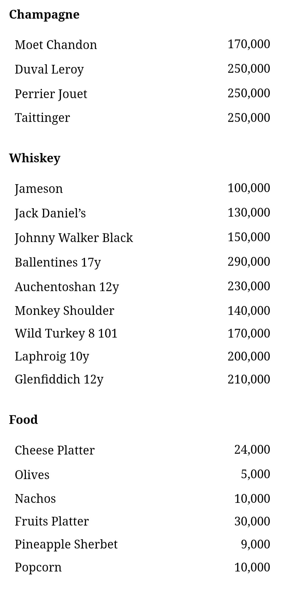285x589 pixels.
Task: Select Jameson whiskey
Action: pos(142,189)
